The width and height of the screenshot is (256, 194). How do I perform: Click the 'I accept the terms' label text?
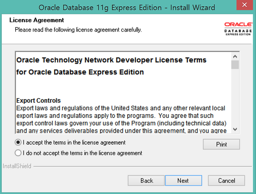click(74, 142)
